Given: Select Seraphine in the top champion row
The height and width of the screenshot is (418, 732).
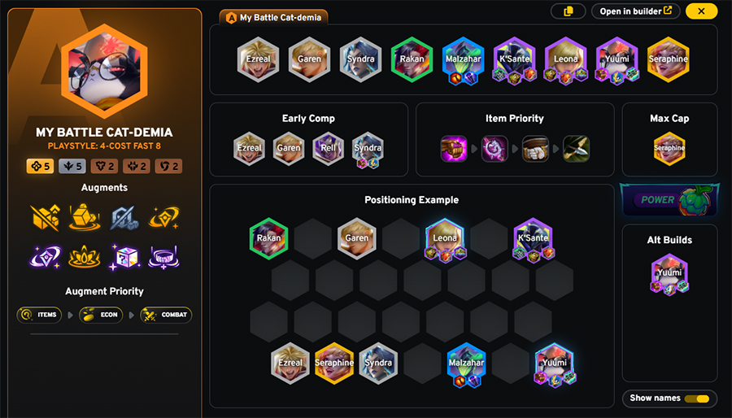Looking at the screenshot, I should [668, 59].
